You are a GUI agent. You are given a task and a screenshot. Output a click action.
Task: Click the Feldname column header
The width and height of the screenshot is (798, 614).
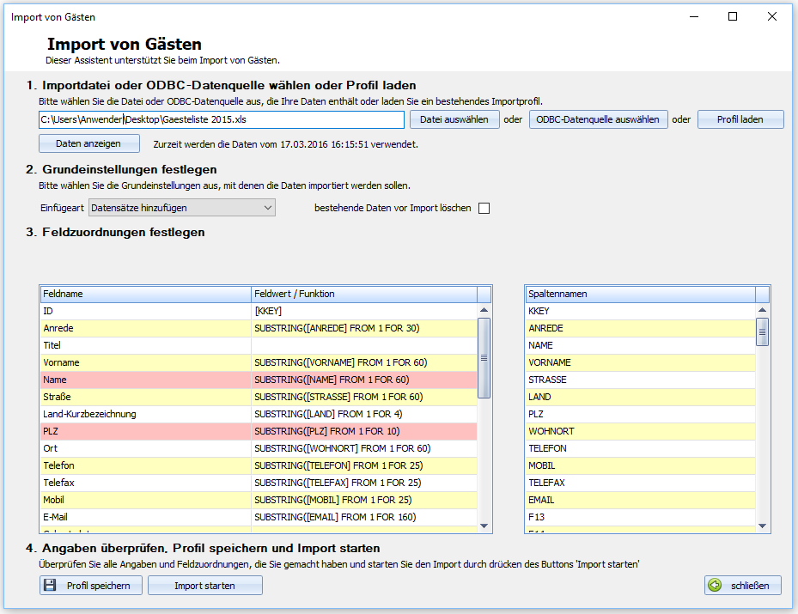(x=145, y=294)
